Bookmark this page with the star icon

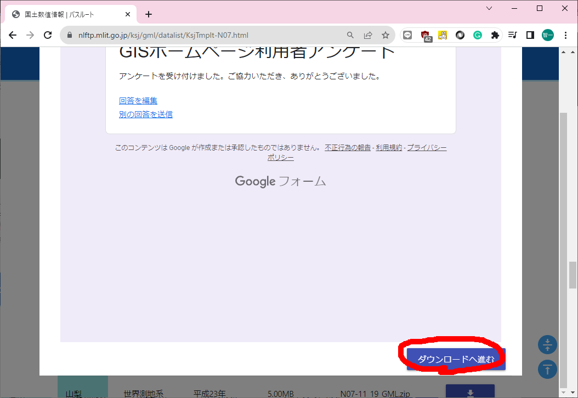[x=386, y=35]
